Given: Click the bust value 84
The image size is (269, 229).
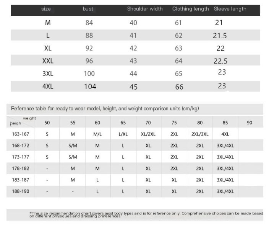Looking at the screenshot, I should coord(89,23).
